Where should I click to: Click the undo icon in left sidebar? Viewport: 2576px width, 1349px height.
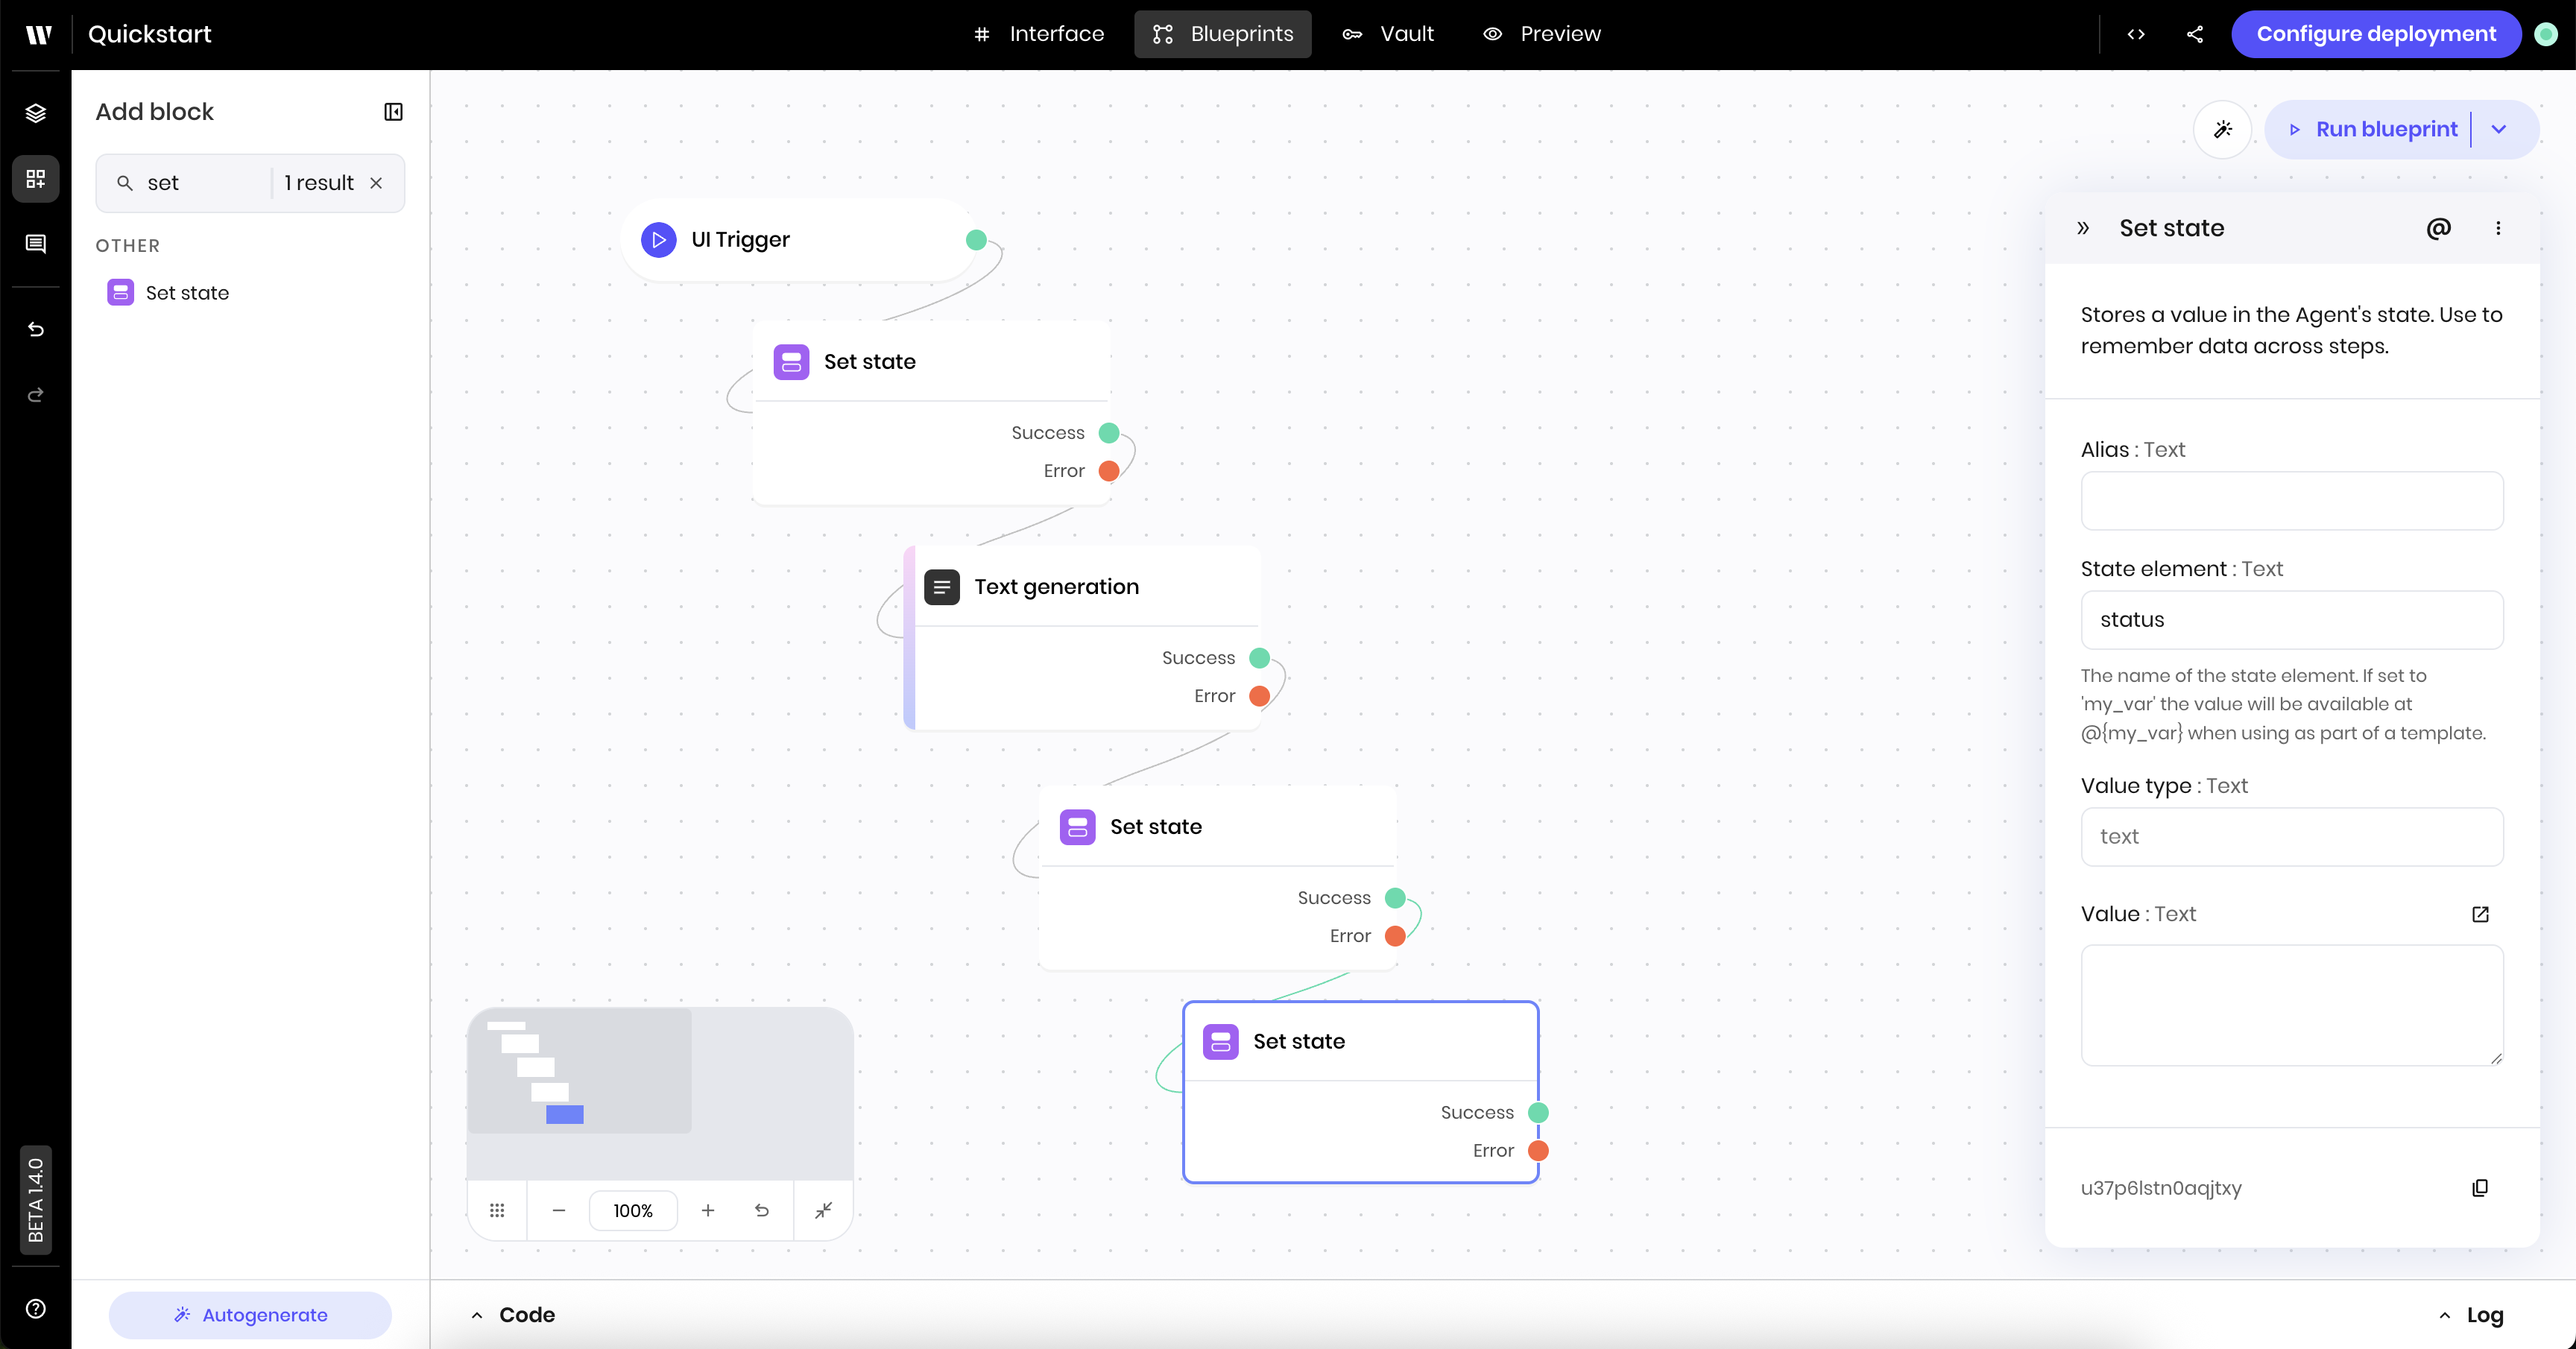(x=36, y=329)
